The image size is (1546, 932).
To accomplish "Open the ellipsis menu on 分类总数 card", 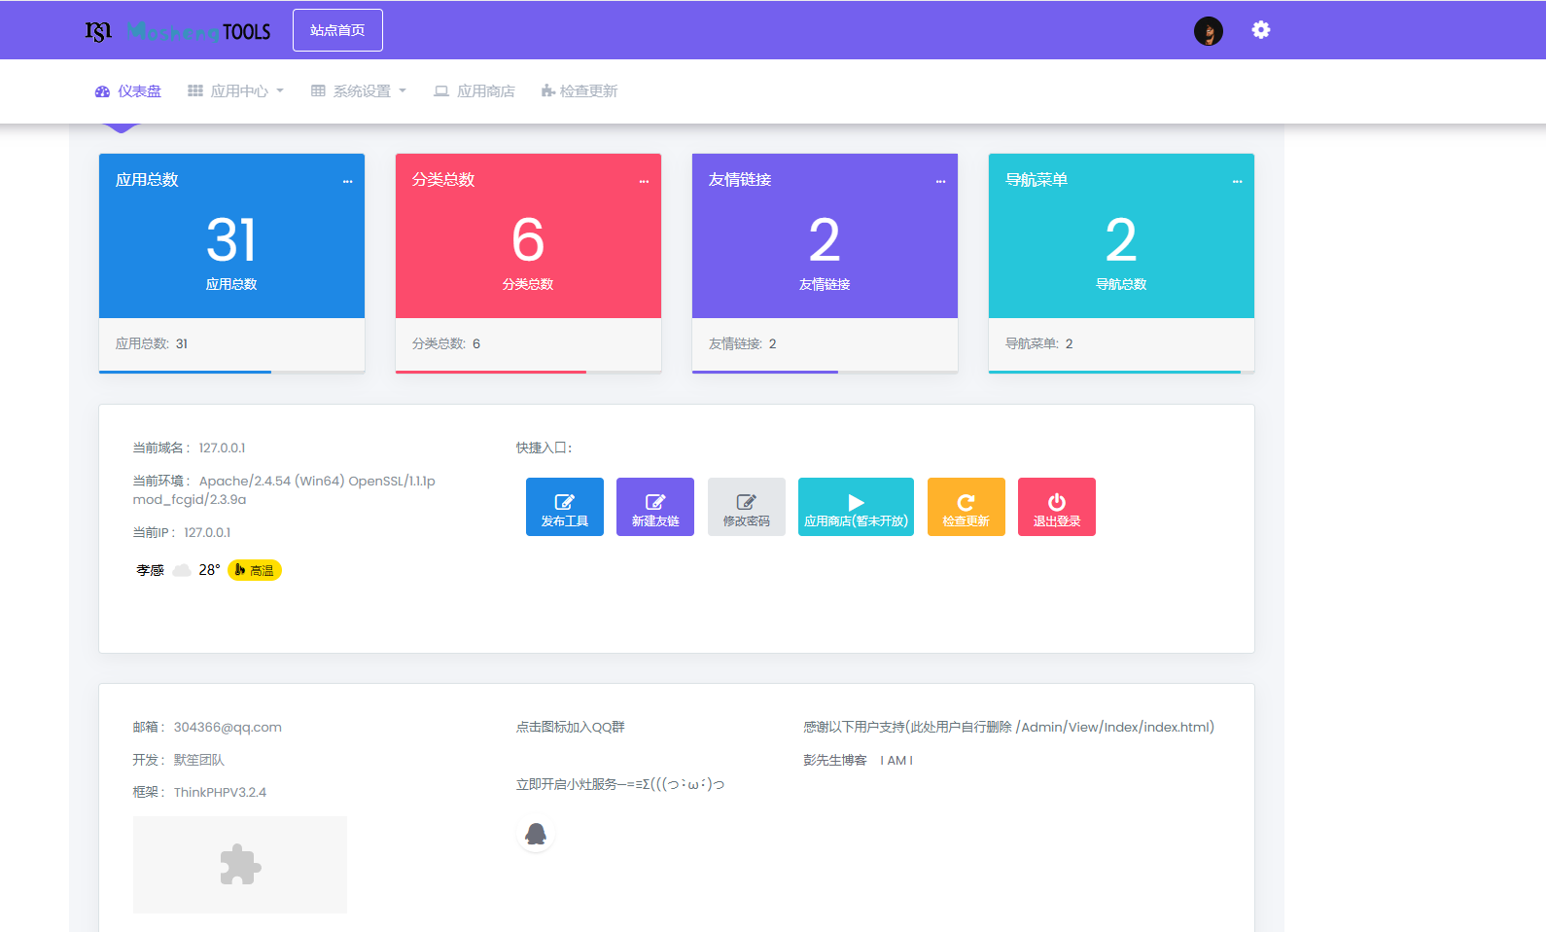I will (x=644, y=182).
